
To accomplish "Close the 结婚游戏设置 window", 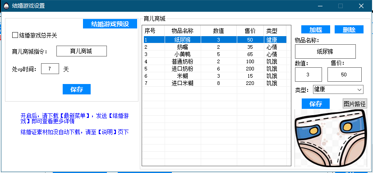I will click(x=361, y=6).
